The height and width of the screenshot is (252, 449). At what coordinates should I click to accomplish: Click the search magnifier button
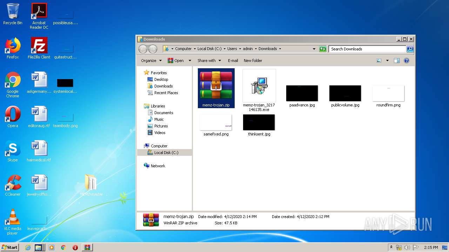pyautogui.click(x=410, y=49)
